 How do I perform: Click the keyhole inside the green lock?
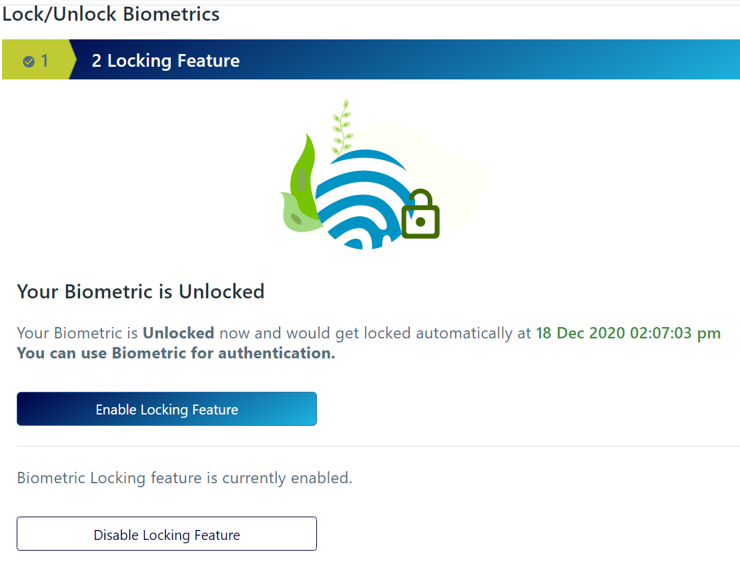(420, 220)
